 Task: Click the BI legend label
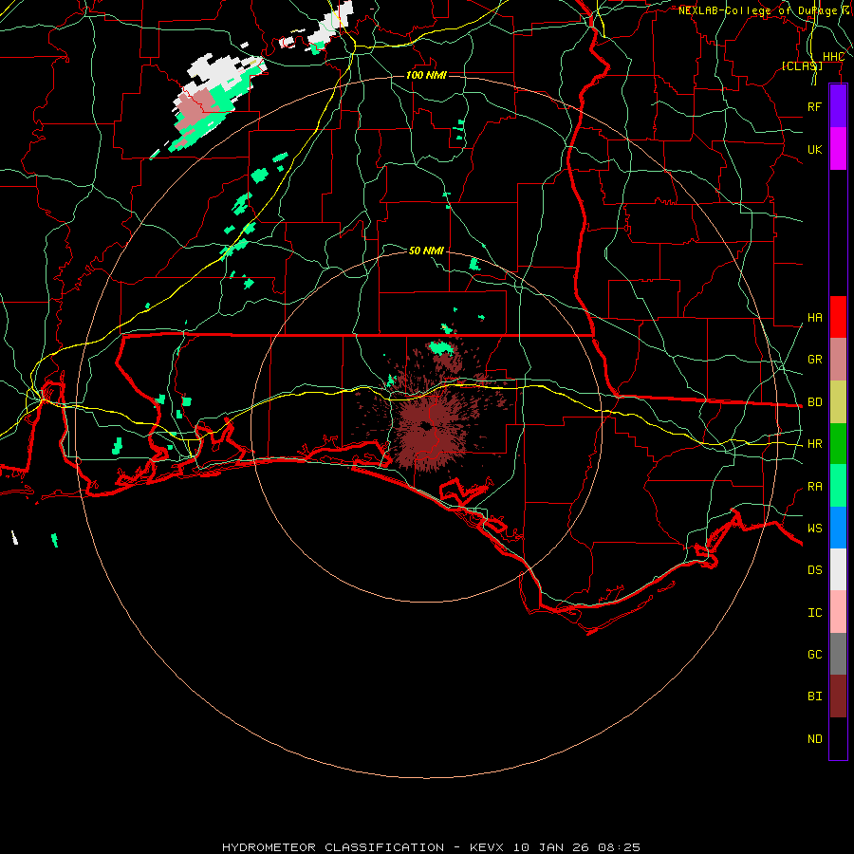tap(814, 696)
